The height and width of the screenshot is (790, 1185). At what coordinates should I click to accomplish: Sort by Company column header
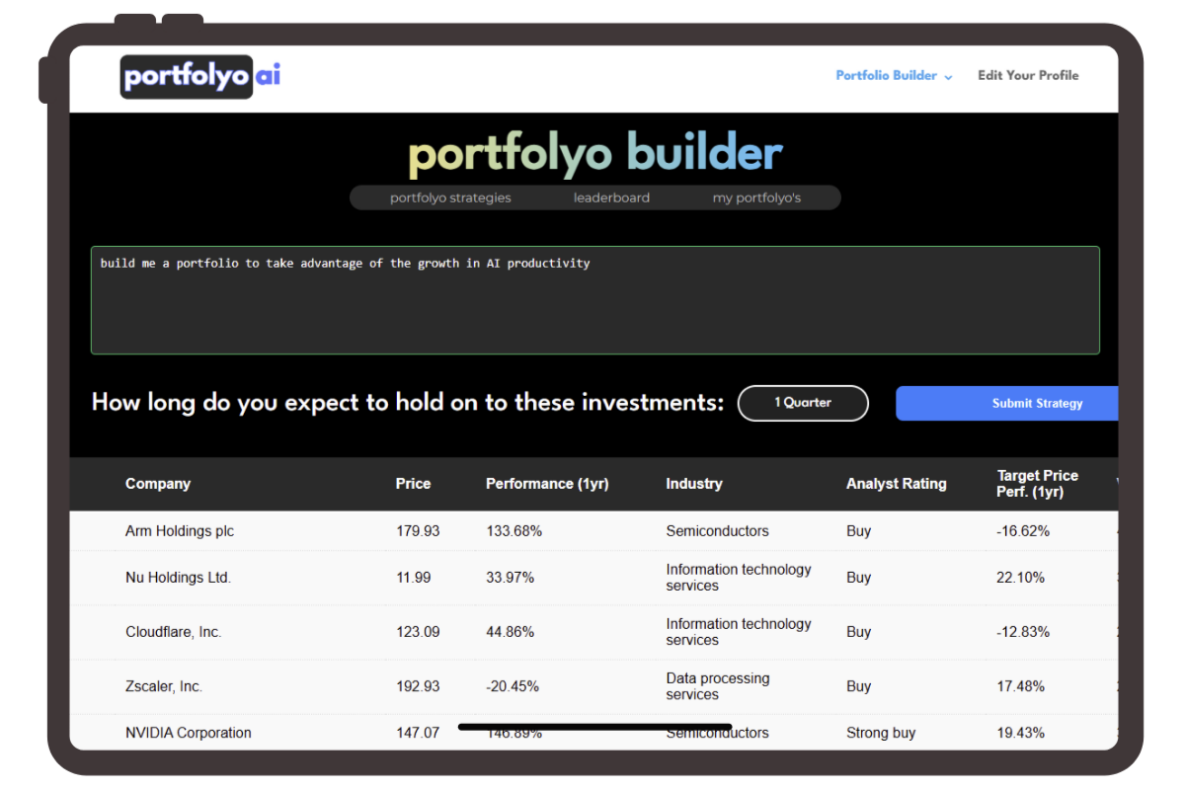[x=158, y=484]
